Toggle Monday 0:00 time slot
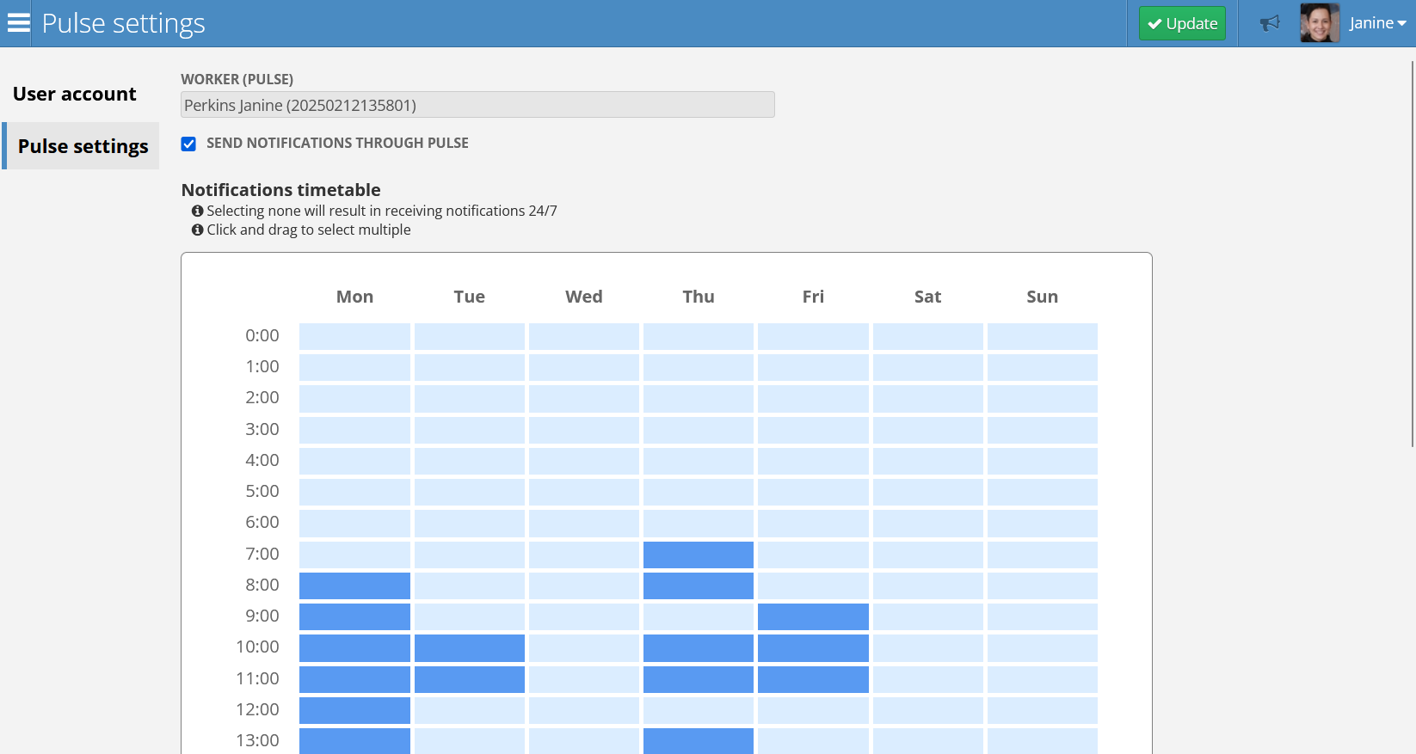The image size is (1416, 754). pyautogui.click(x=354, y=336)
